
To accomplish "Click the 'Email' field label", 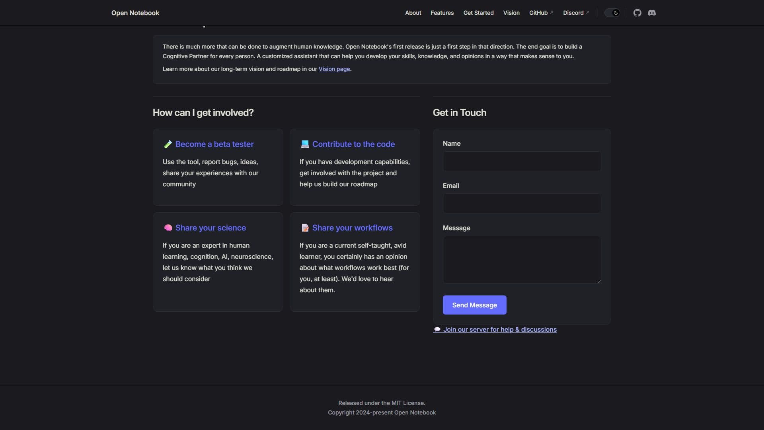I will pyautogui.click(x=451, y=186).
